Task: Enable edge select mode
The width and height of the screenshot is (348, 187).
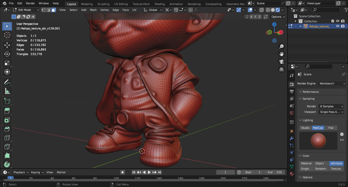Action: (x=48, y=10)
